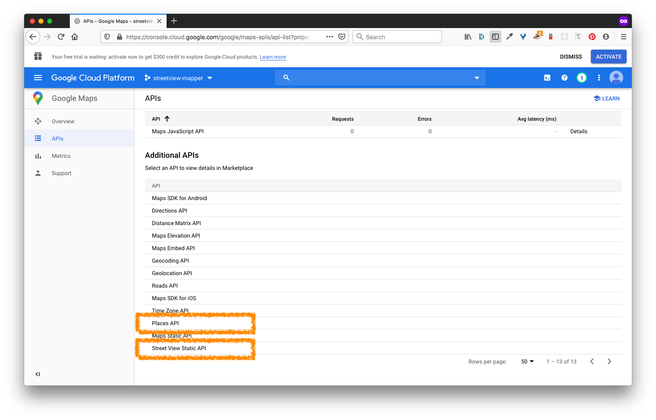Screen dimensions: 656x420
Task: Toggle the Firefox sidebar view
Action: 495,37
